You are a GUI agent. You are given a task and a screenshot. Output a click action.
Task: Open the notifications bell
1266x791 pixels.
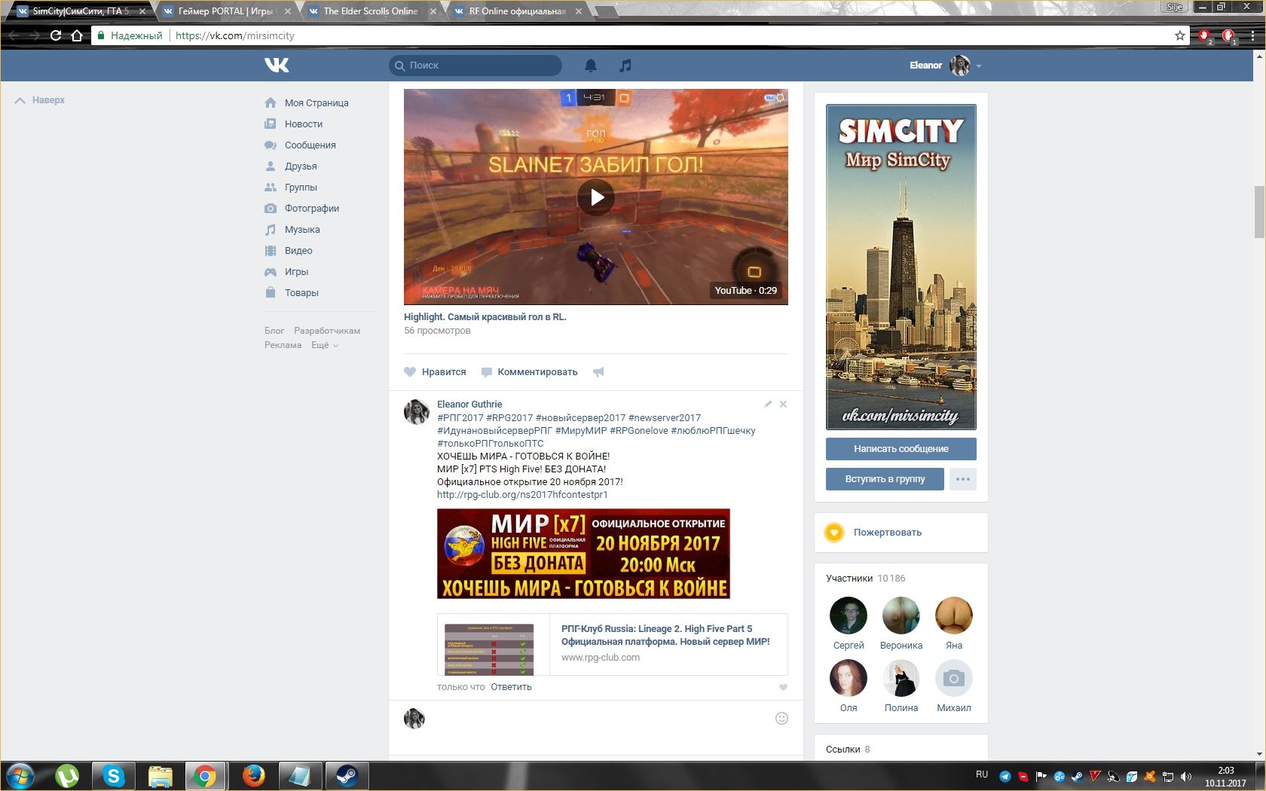click(591, 66)
